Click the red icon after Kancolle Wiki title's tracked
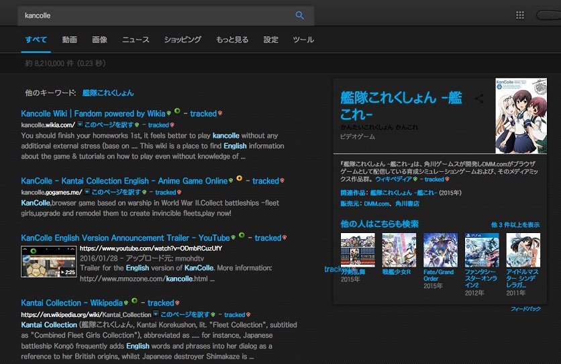Viewport: 561px width, 364px height. pyautogui.click(x=220, y=113)
